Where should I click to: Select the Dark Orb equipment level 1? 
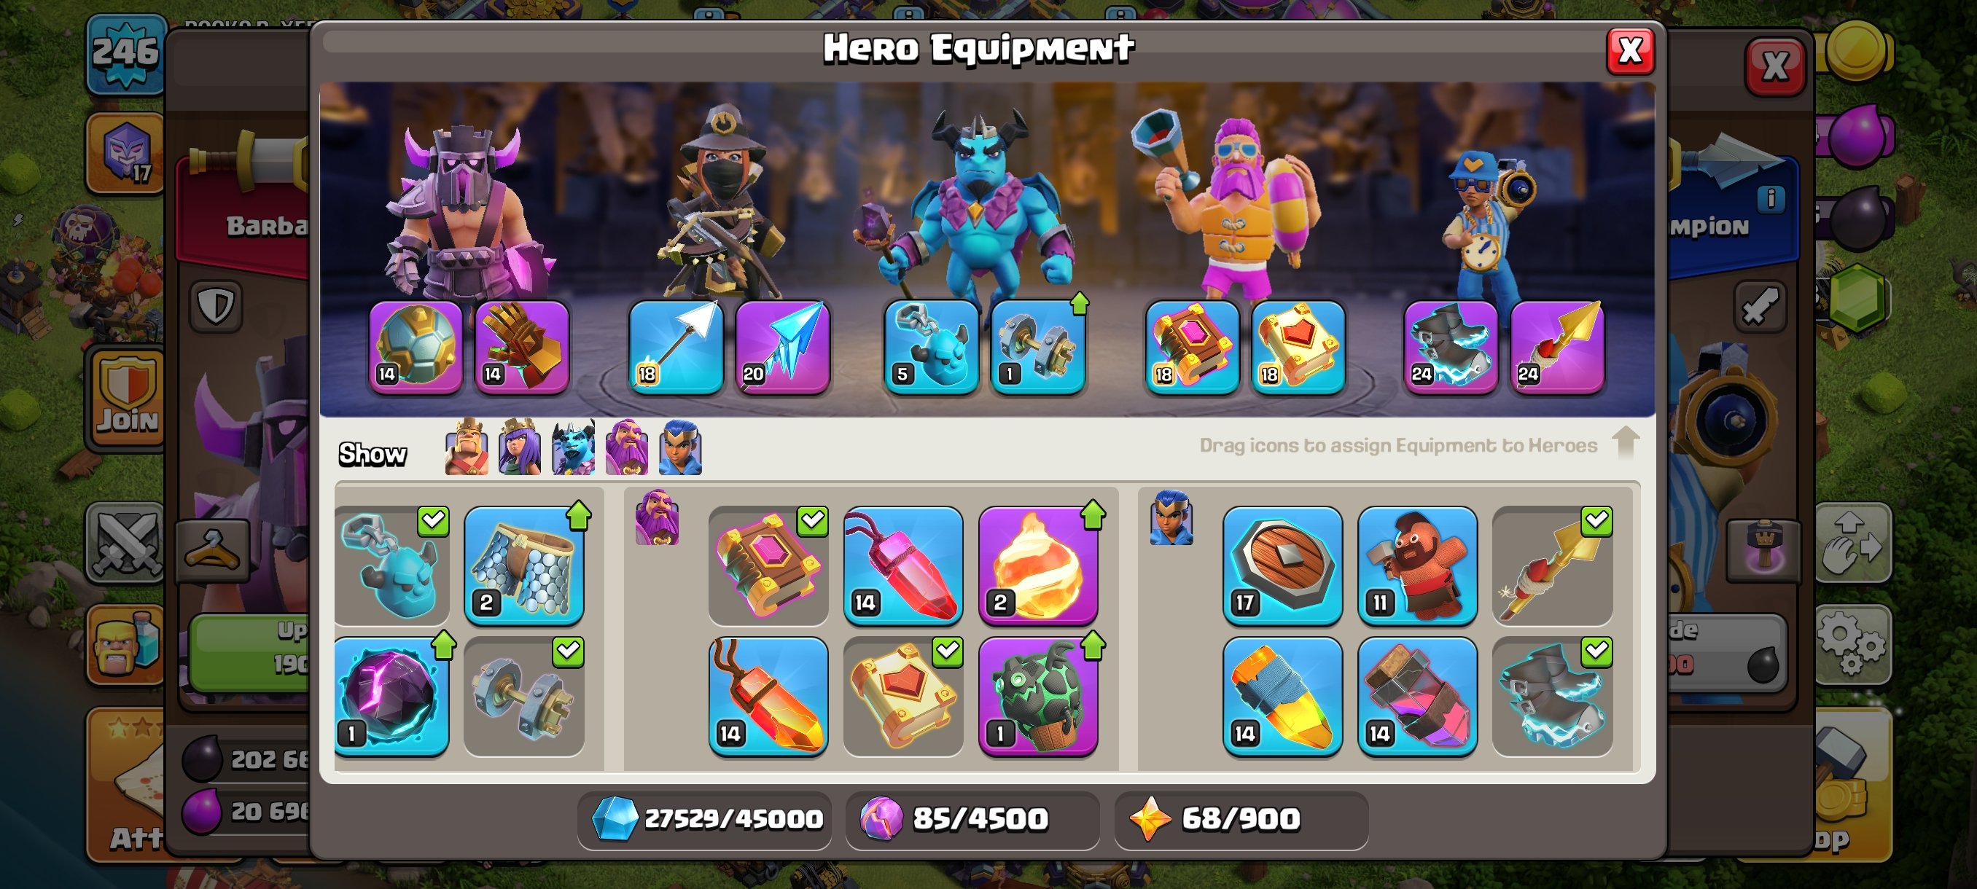click(x=392, y=696)
